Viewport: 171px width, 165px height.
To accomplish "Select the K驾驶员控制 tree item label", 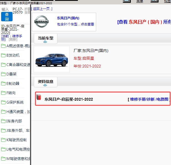I will 16,140.
